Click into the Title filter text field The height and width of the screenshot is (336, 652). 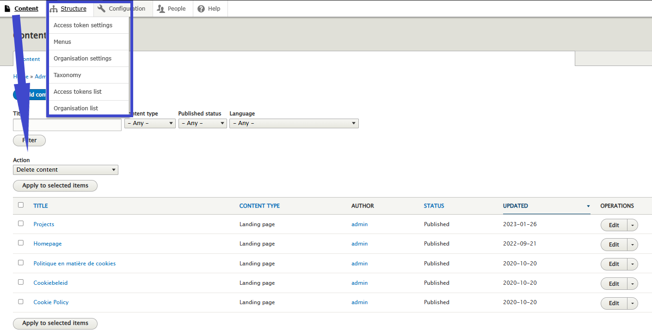coord(67,125)
